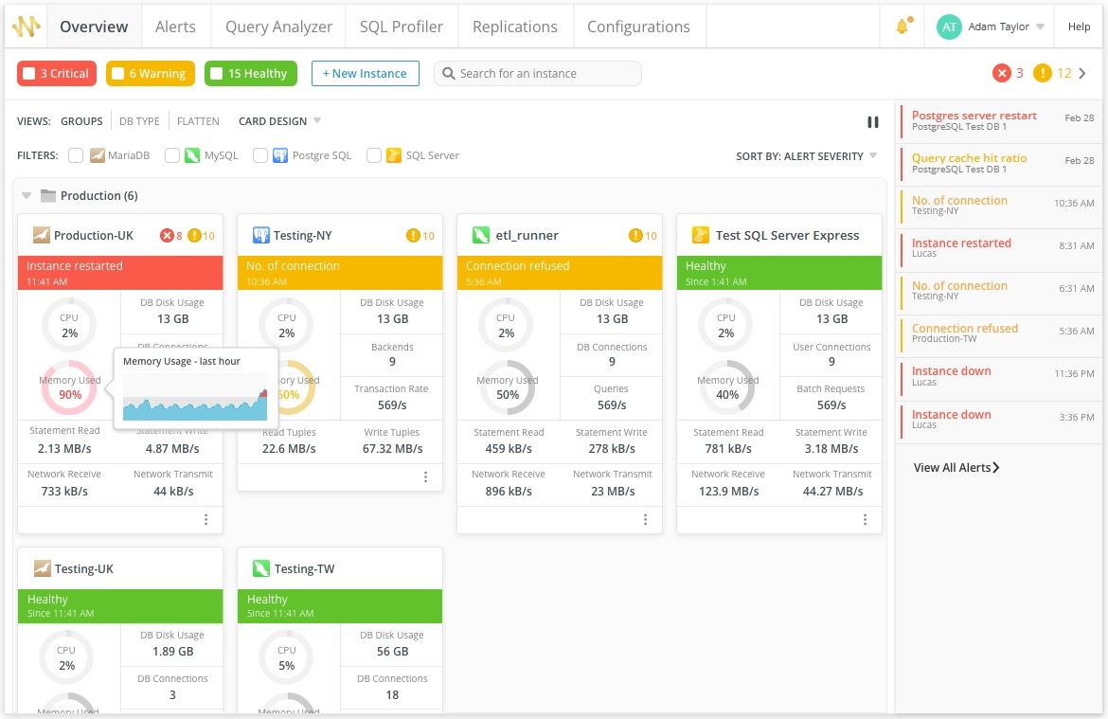
Task: Pause live updates with the pause icon
Action: pyautogui.click(x=873, y=122)
